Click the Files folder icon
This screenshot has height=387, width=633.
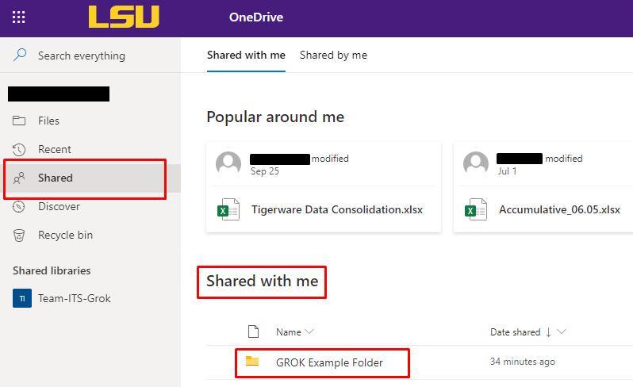point(19,121)
